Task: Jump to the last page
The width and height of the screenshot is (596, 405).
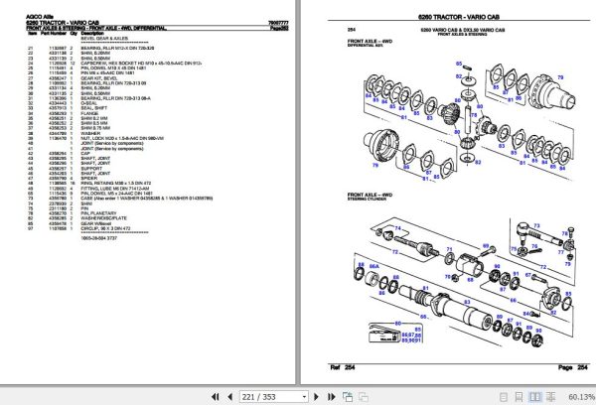Action: [x=332, y=397]
